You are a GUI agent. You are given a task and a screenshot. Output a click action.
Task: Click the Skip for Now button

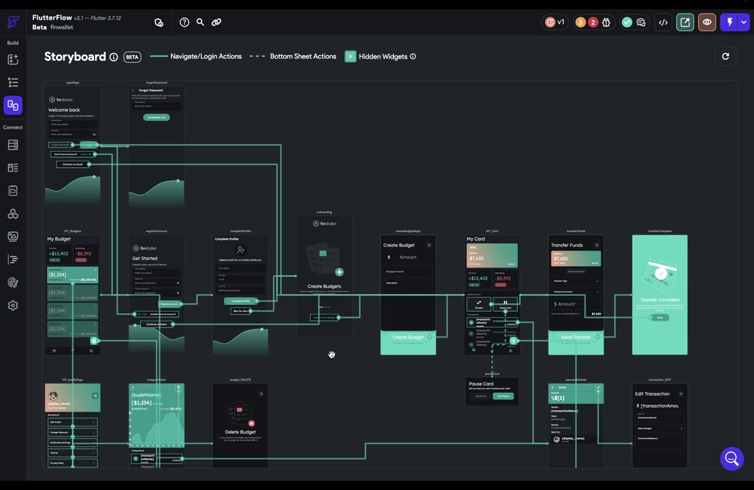click(240, 311)
